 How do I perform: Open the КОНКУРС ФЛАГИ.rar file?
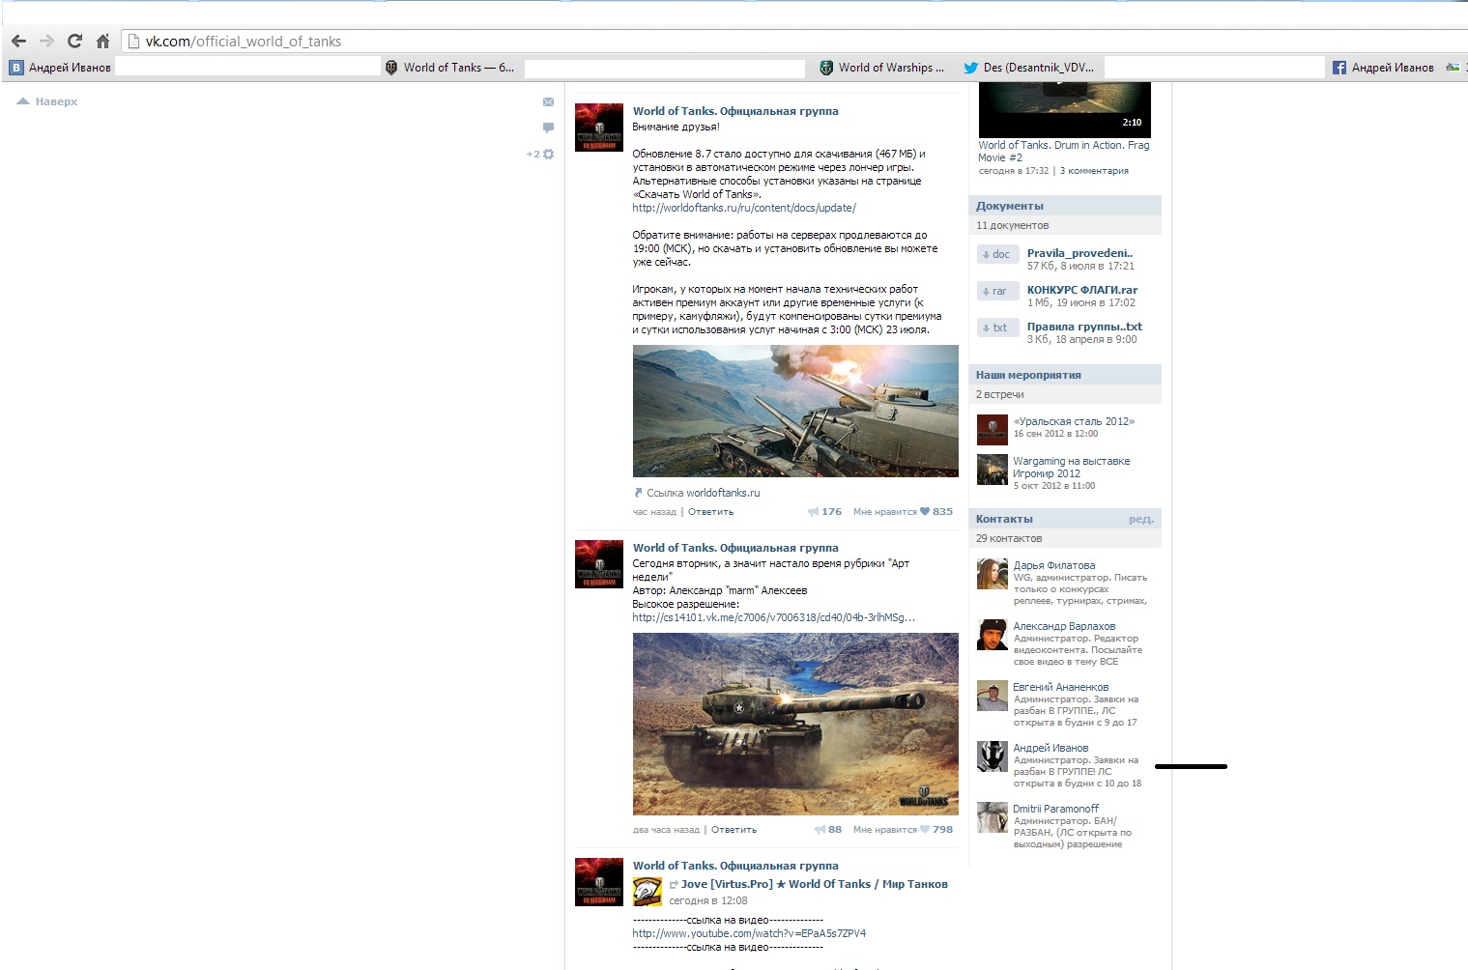(1082, 290)
